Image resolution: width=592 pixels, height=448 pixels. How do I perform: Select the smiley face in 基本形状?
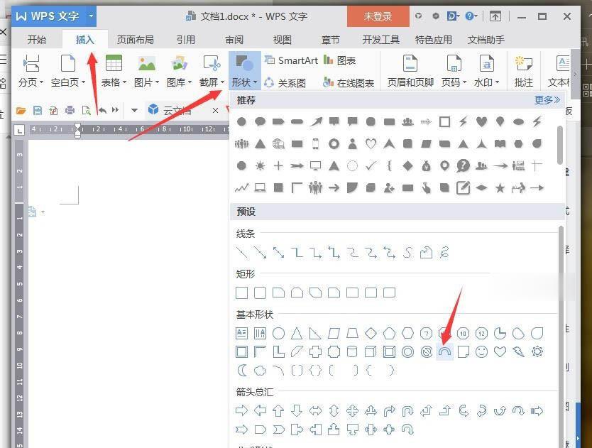pyautogui.click(x=481, y=351)
